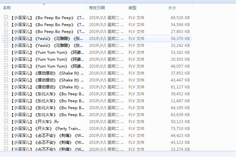Click the 64,195 KB size cell
This screenshot has height=157, width=236.
(180, 108)
